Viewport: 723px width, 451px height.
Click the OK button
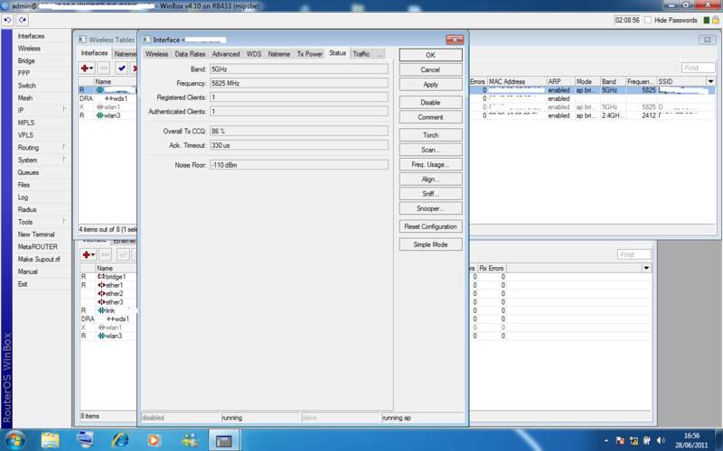point(430,55)
